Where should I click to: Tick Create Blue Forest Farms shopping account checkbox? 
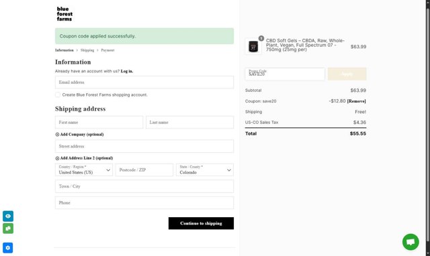(58, 94)
